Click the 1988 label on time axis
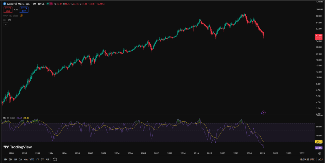This screenshot has width=325, height=163. 11,153
